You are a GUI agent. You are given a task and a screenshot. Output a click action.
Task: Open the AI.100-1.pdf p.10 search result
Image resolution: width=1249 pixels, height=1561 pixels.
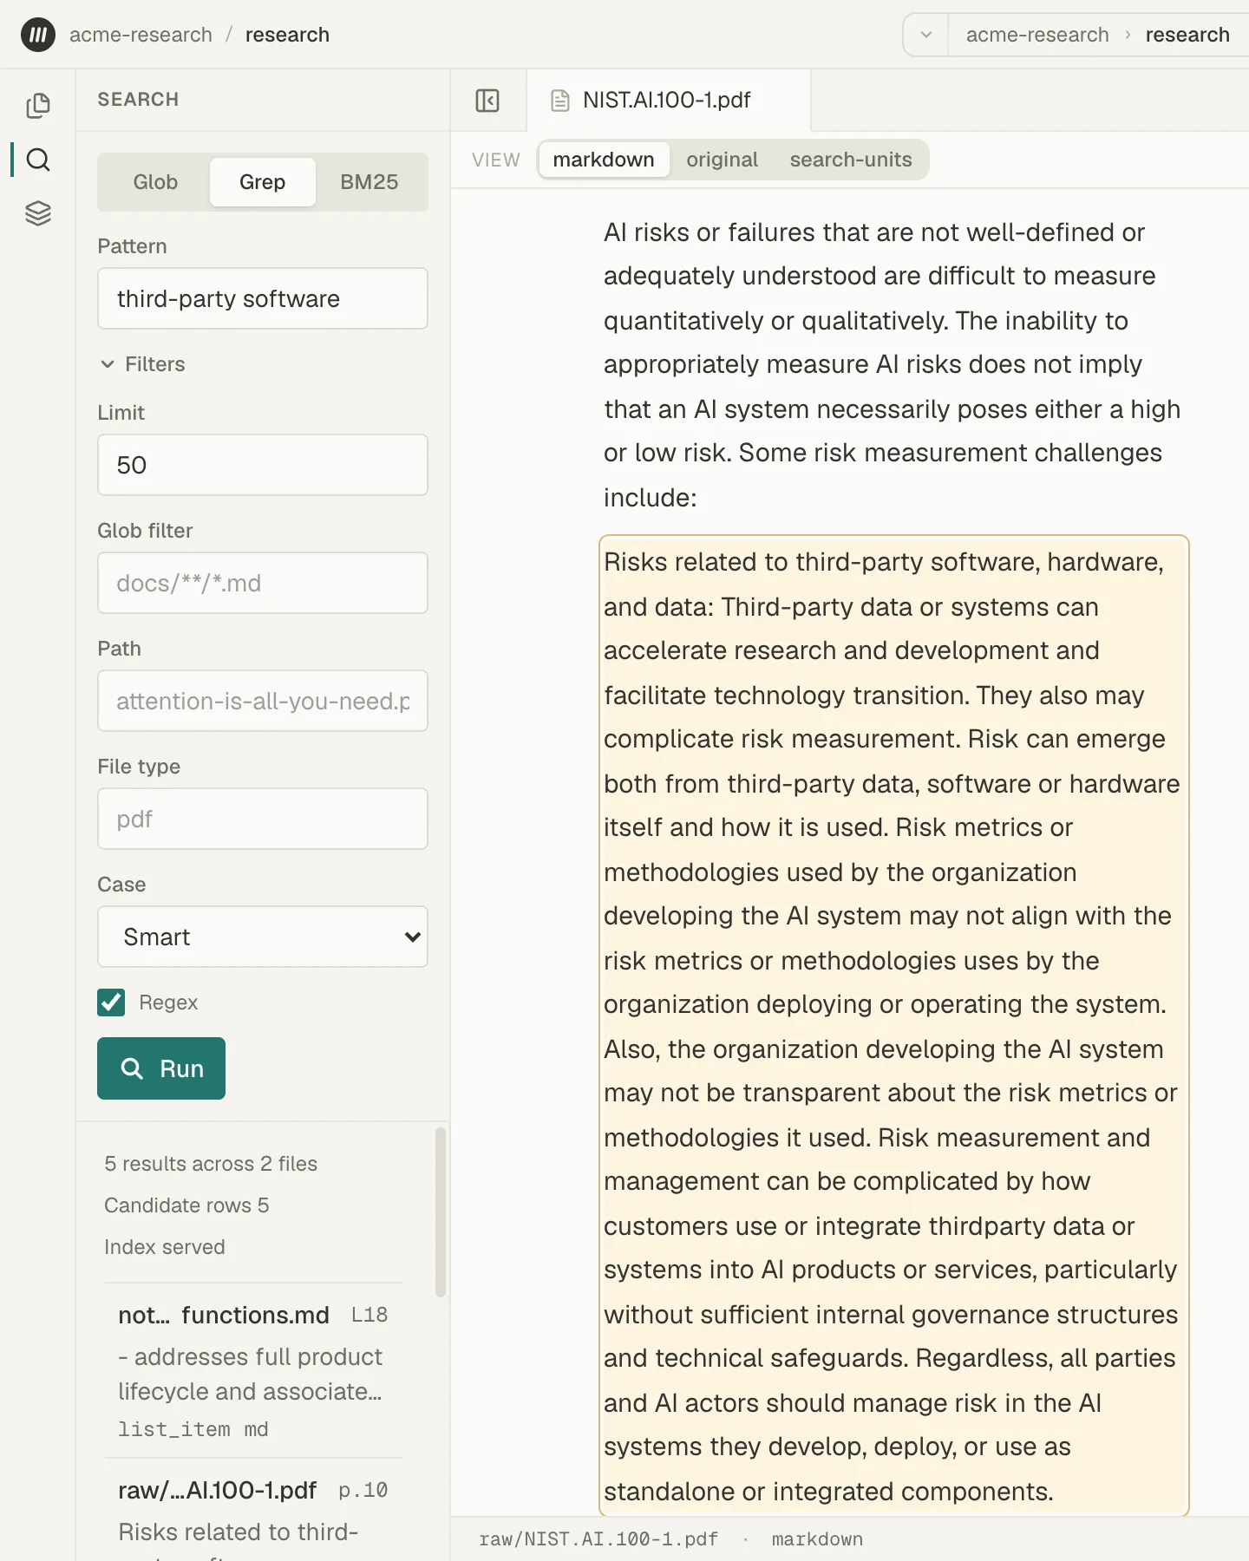tap(253, 1511)
